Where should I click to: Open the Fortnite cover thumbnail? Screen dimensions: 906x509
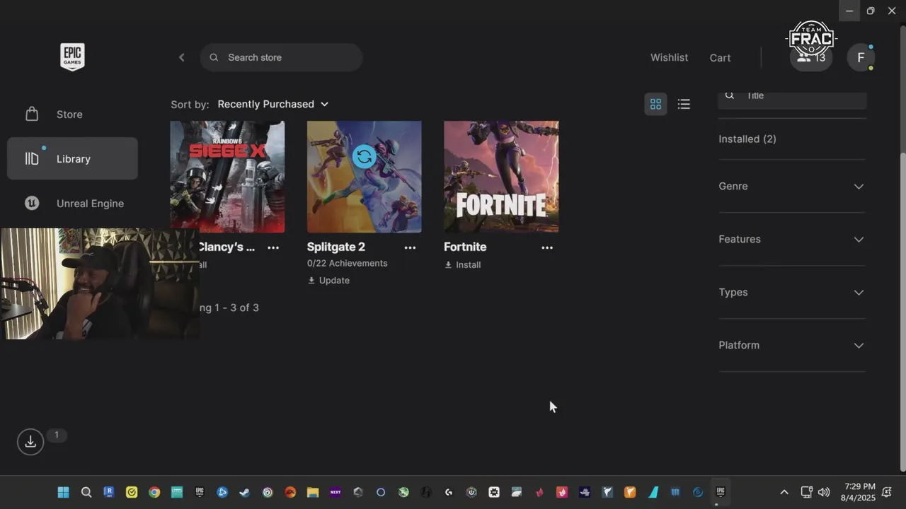501,176
